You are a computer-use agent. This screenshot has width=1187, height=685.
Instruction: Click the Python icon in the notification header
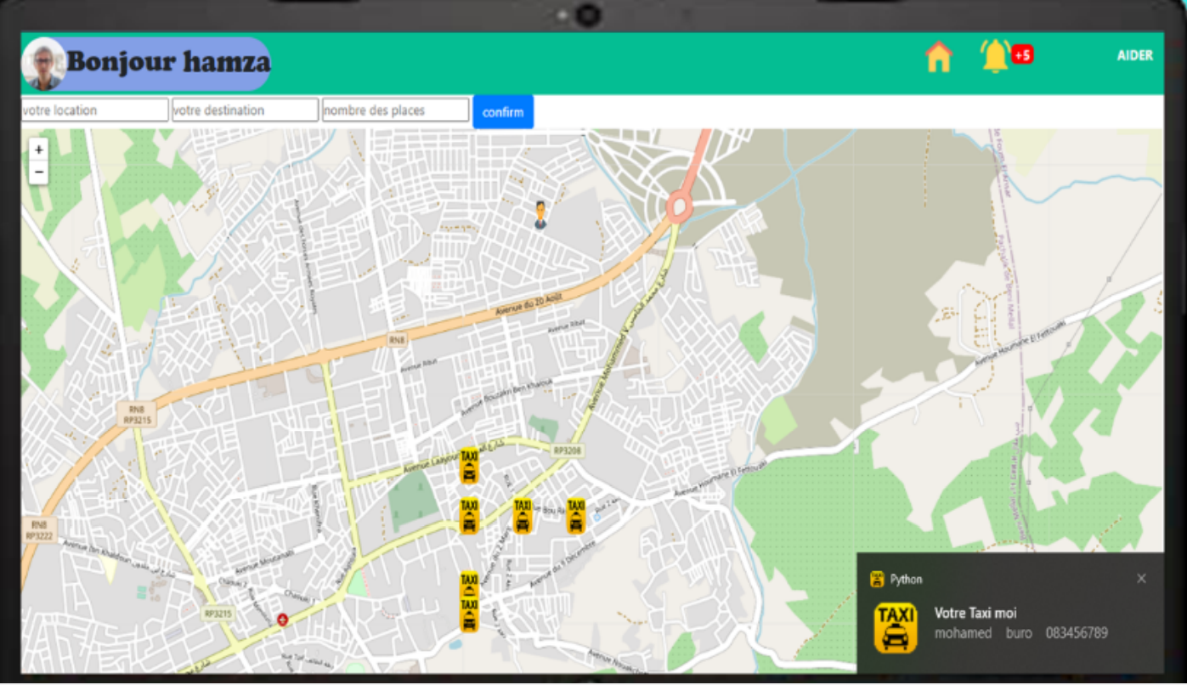point(879,579)
